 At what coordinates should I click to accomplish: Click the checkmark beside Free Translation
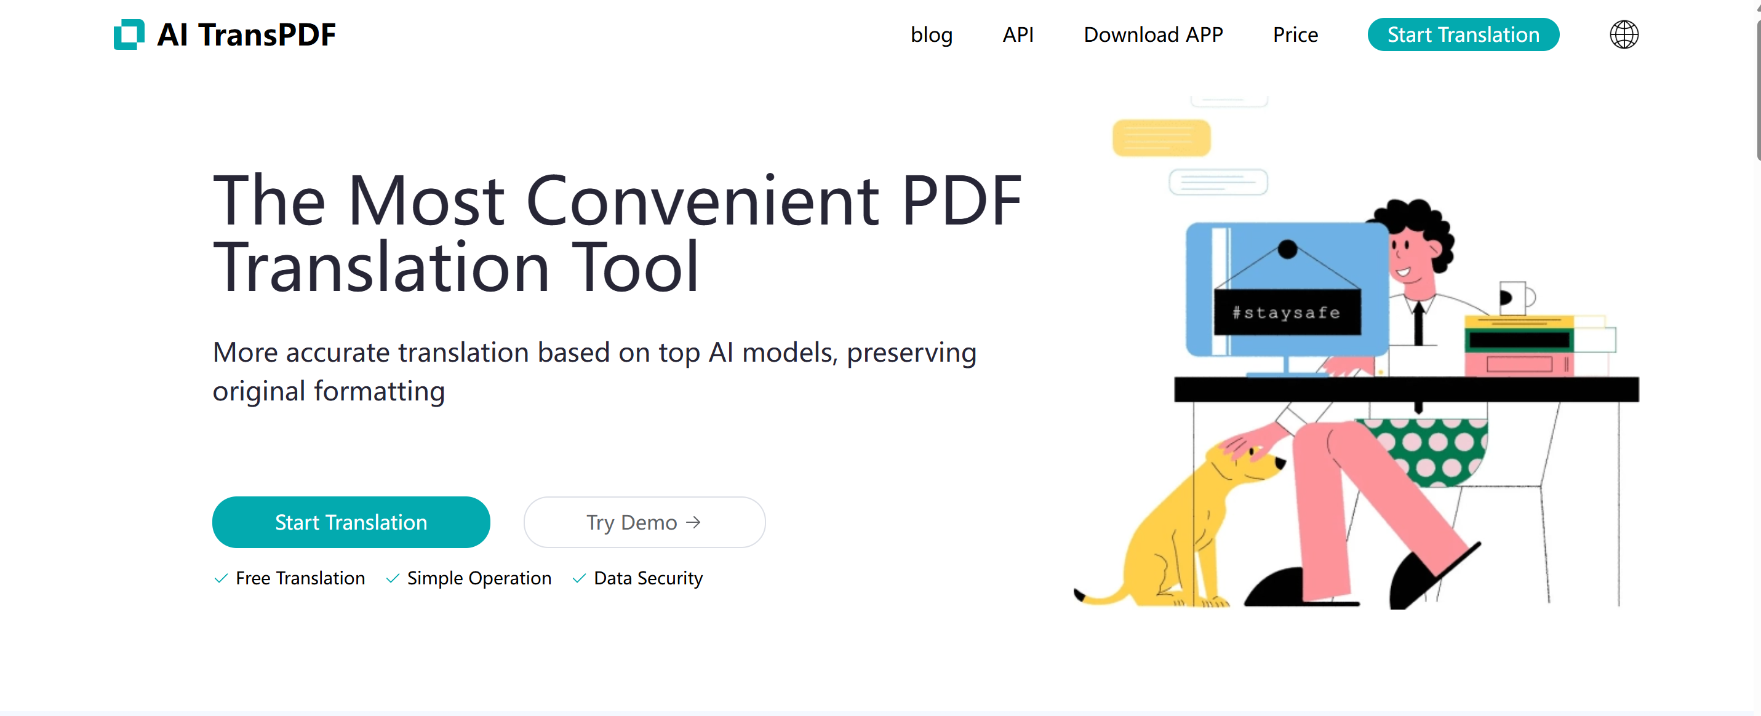(221, 578)
